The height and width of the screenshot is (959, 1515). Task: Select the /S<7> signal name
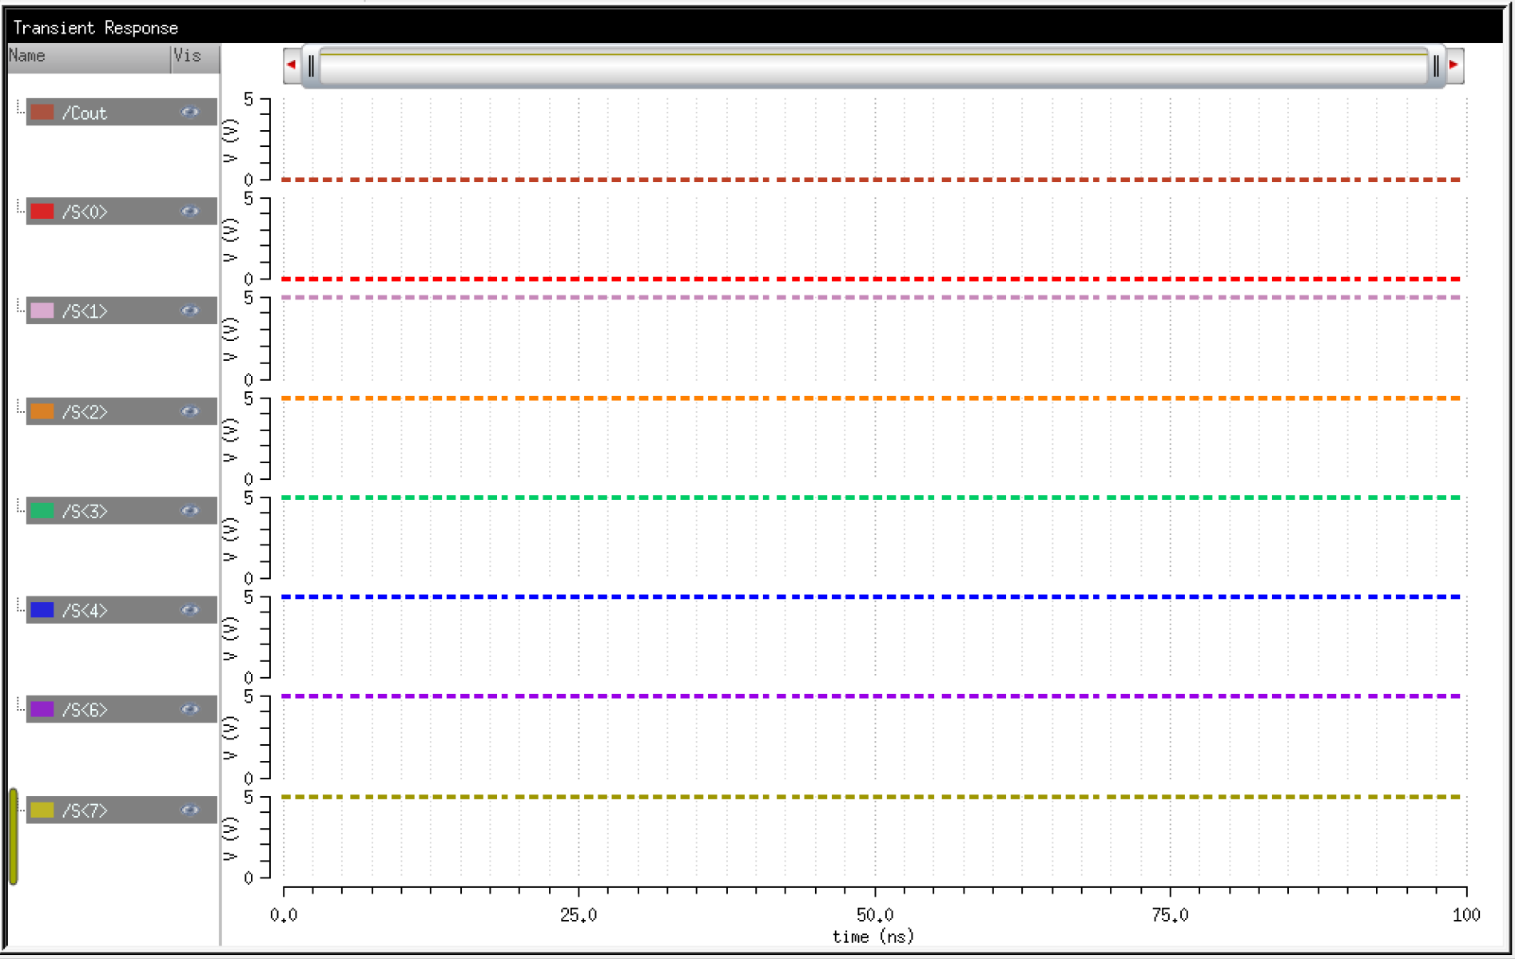[x=85, y=810]
